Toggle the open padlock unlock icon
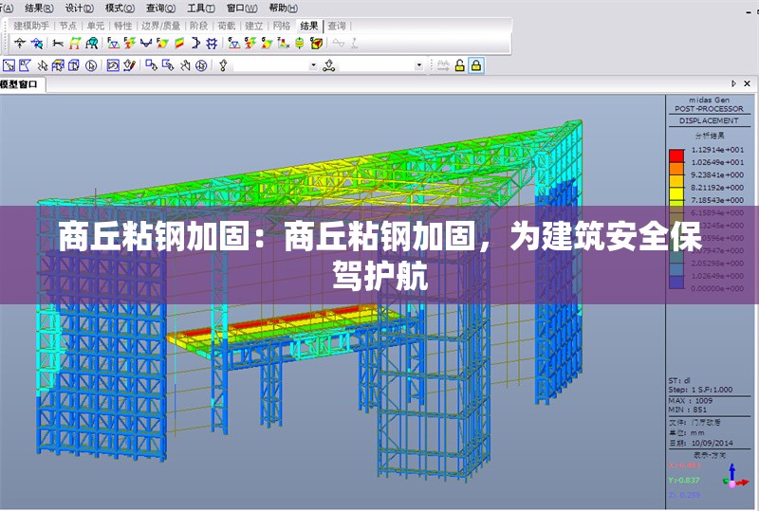 click(x=460, y=65)
